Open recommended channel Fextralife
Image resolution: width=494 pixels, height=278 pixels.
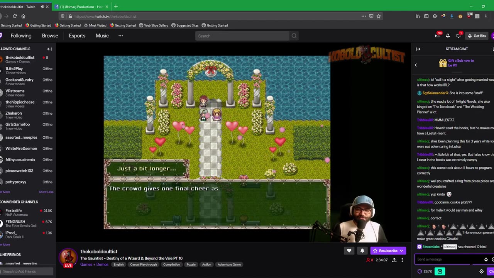(26, 212)
